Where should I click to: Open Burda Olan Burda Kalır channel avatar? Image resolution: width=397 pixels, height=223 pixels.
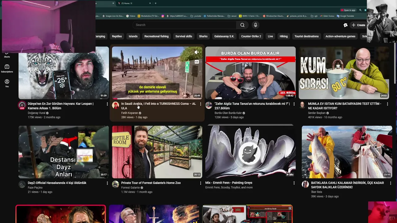(209, 105)
